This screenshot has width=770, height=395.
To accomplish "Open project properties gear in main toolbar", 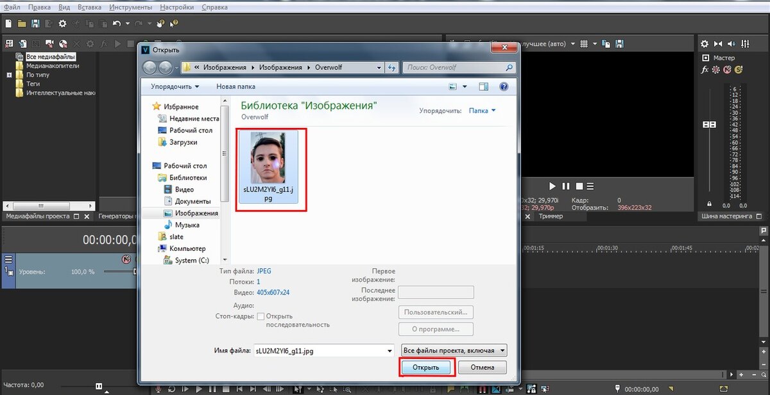I will point(62,24).
